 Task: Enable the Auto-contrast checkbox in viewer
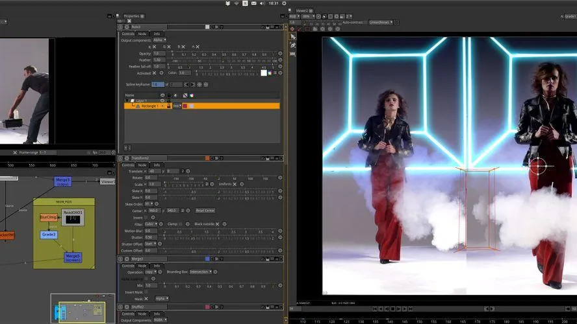coord(366,23)
